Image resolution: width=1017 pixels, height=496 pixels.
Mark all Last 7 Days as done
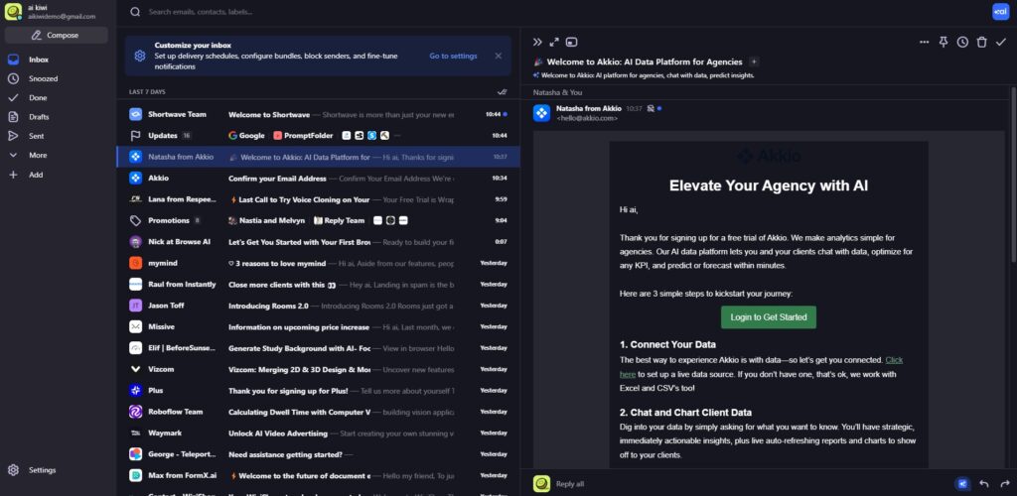(502, 92)
